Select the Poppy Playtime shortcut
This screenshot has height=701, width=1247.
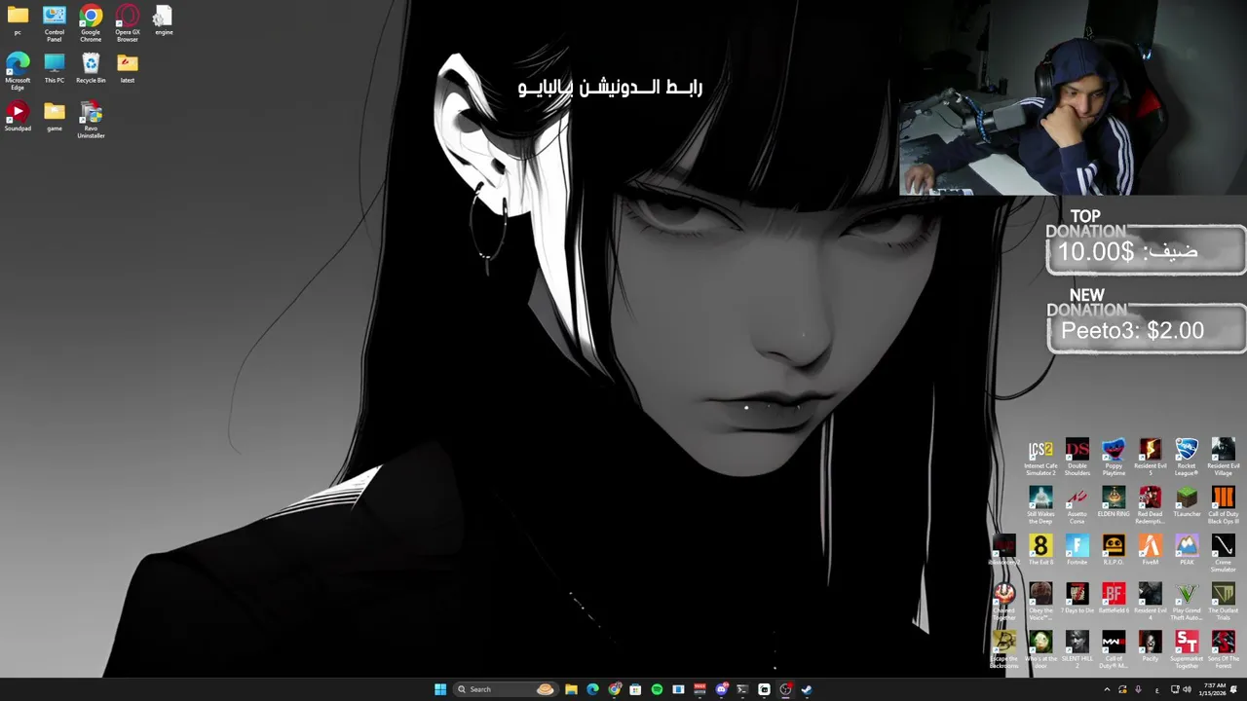click(x=1114, y=459)
